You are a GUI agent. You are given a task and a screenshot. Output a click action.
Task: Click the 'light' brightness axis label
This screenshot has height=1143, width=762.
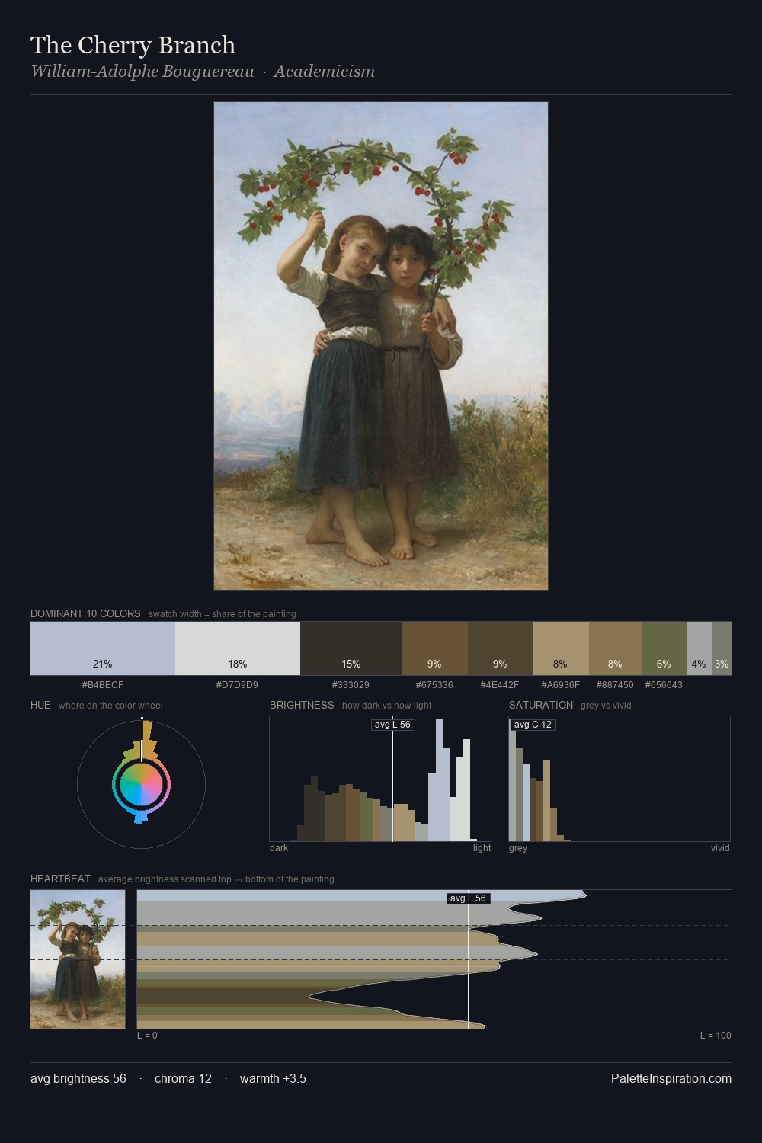482,848
